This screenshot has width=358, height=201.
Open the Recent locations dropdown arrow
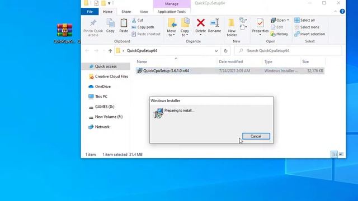pos(103,51)
